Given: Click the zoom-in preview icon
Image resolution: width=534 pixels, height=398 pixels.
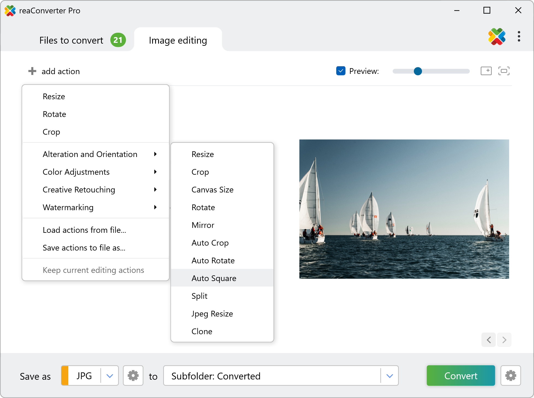Looking at the screenshot, I should click(x=486, y=71).
